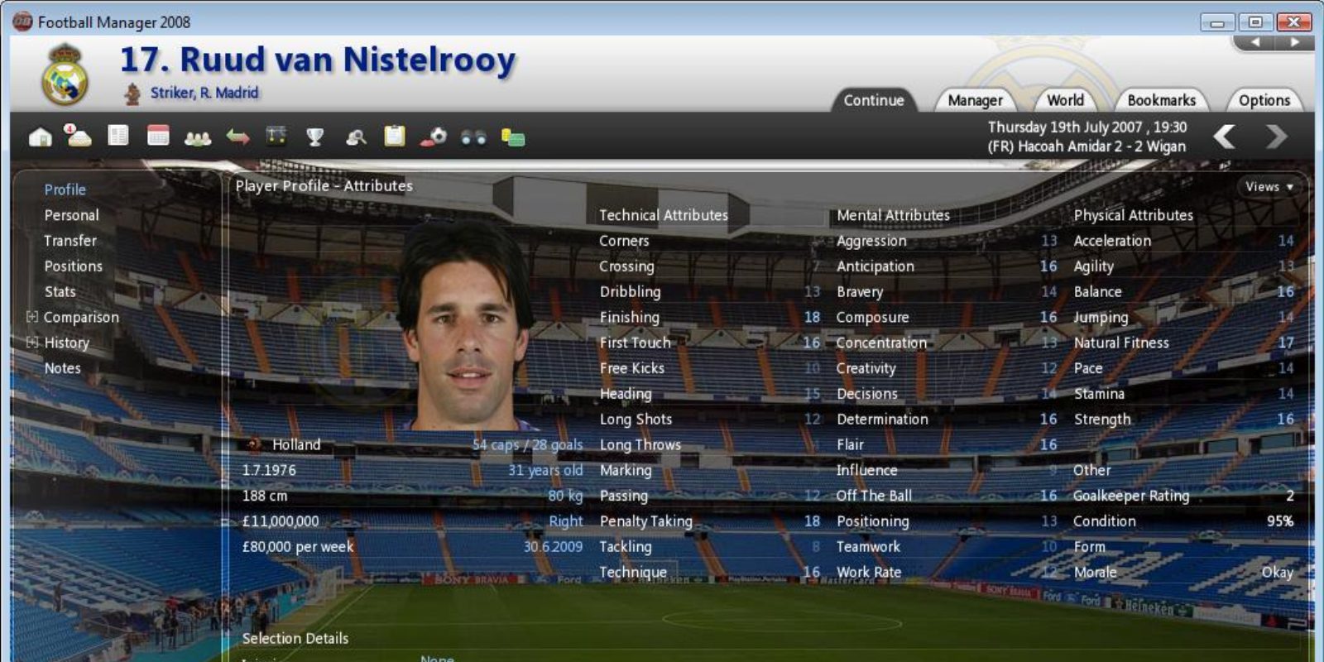Open the trophy competitions icon
1324x662 pixels.
[315, 137]
